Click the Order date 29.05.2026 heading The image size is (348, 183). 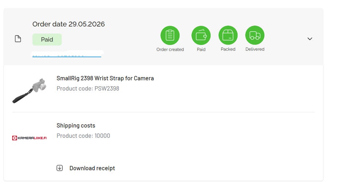[x=69, y=24]
